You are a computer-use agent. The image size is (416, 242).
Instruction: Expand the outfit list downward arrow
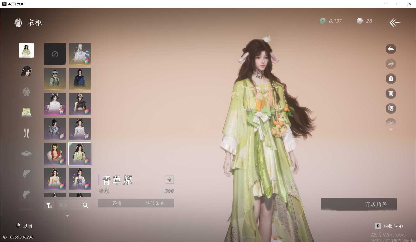click(x=68, y=216)
